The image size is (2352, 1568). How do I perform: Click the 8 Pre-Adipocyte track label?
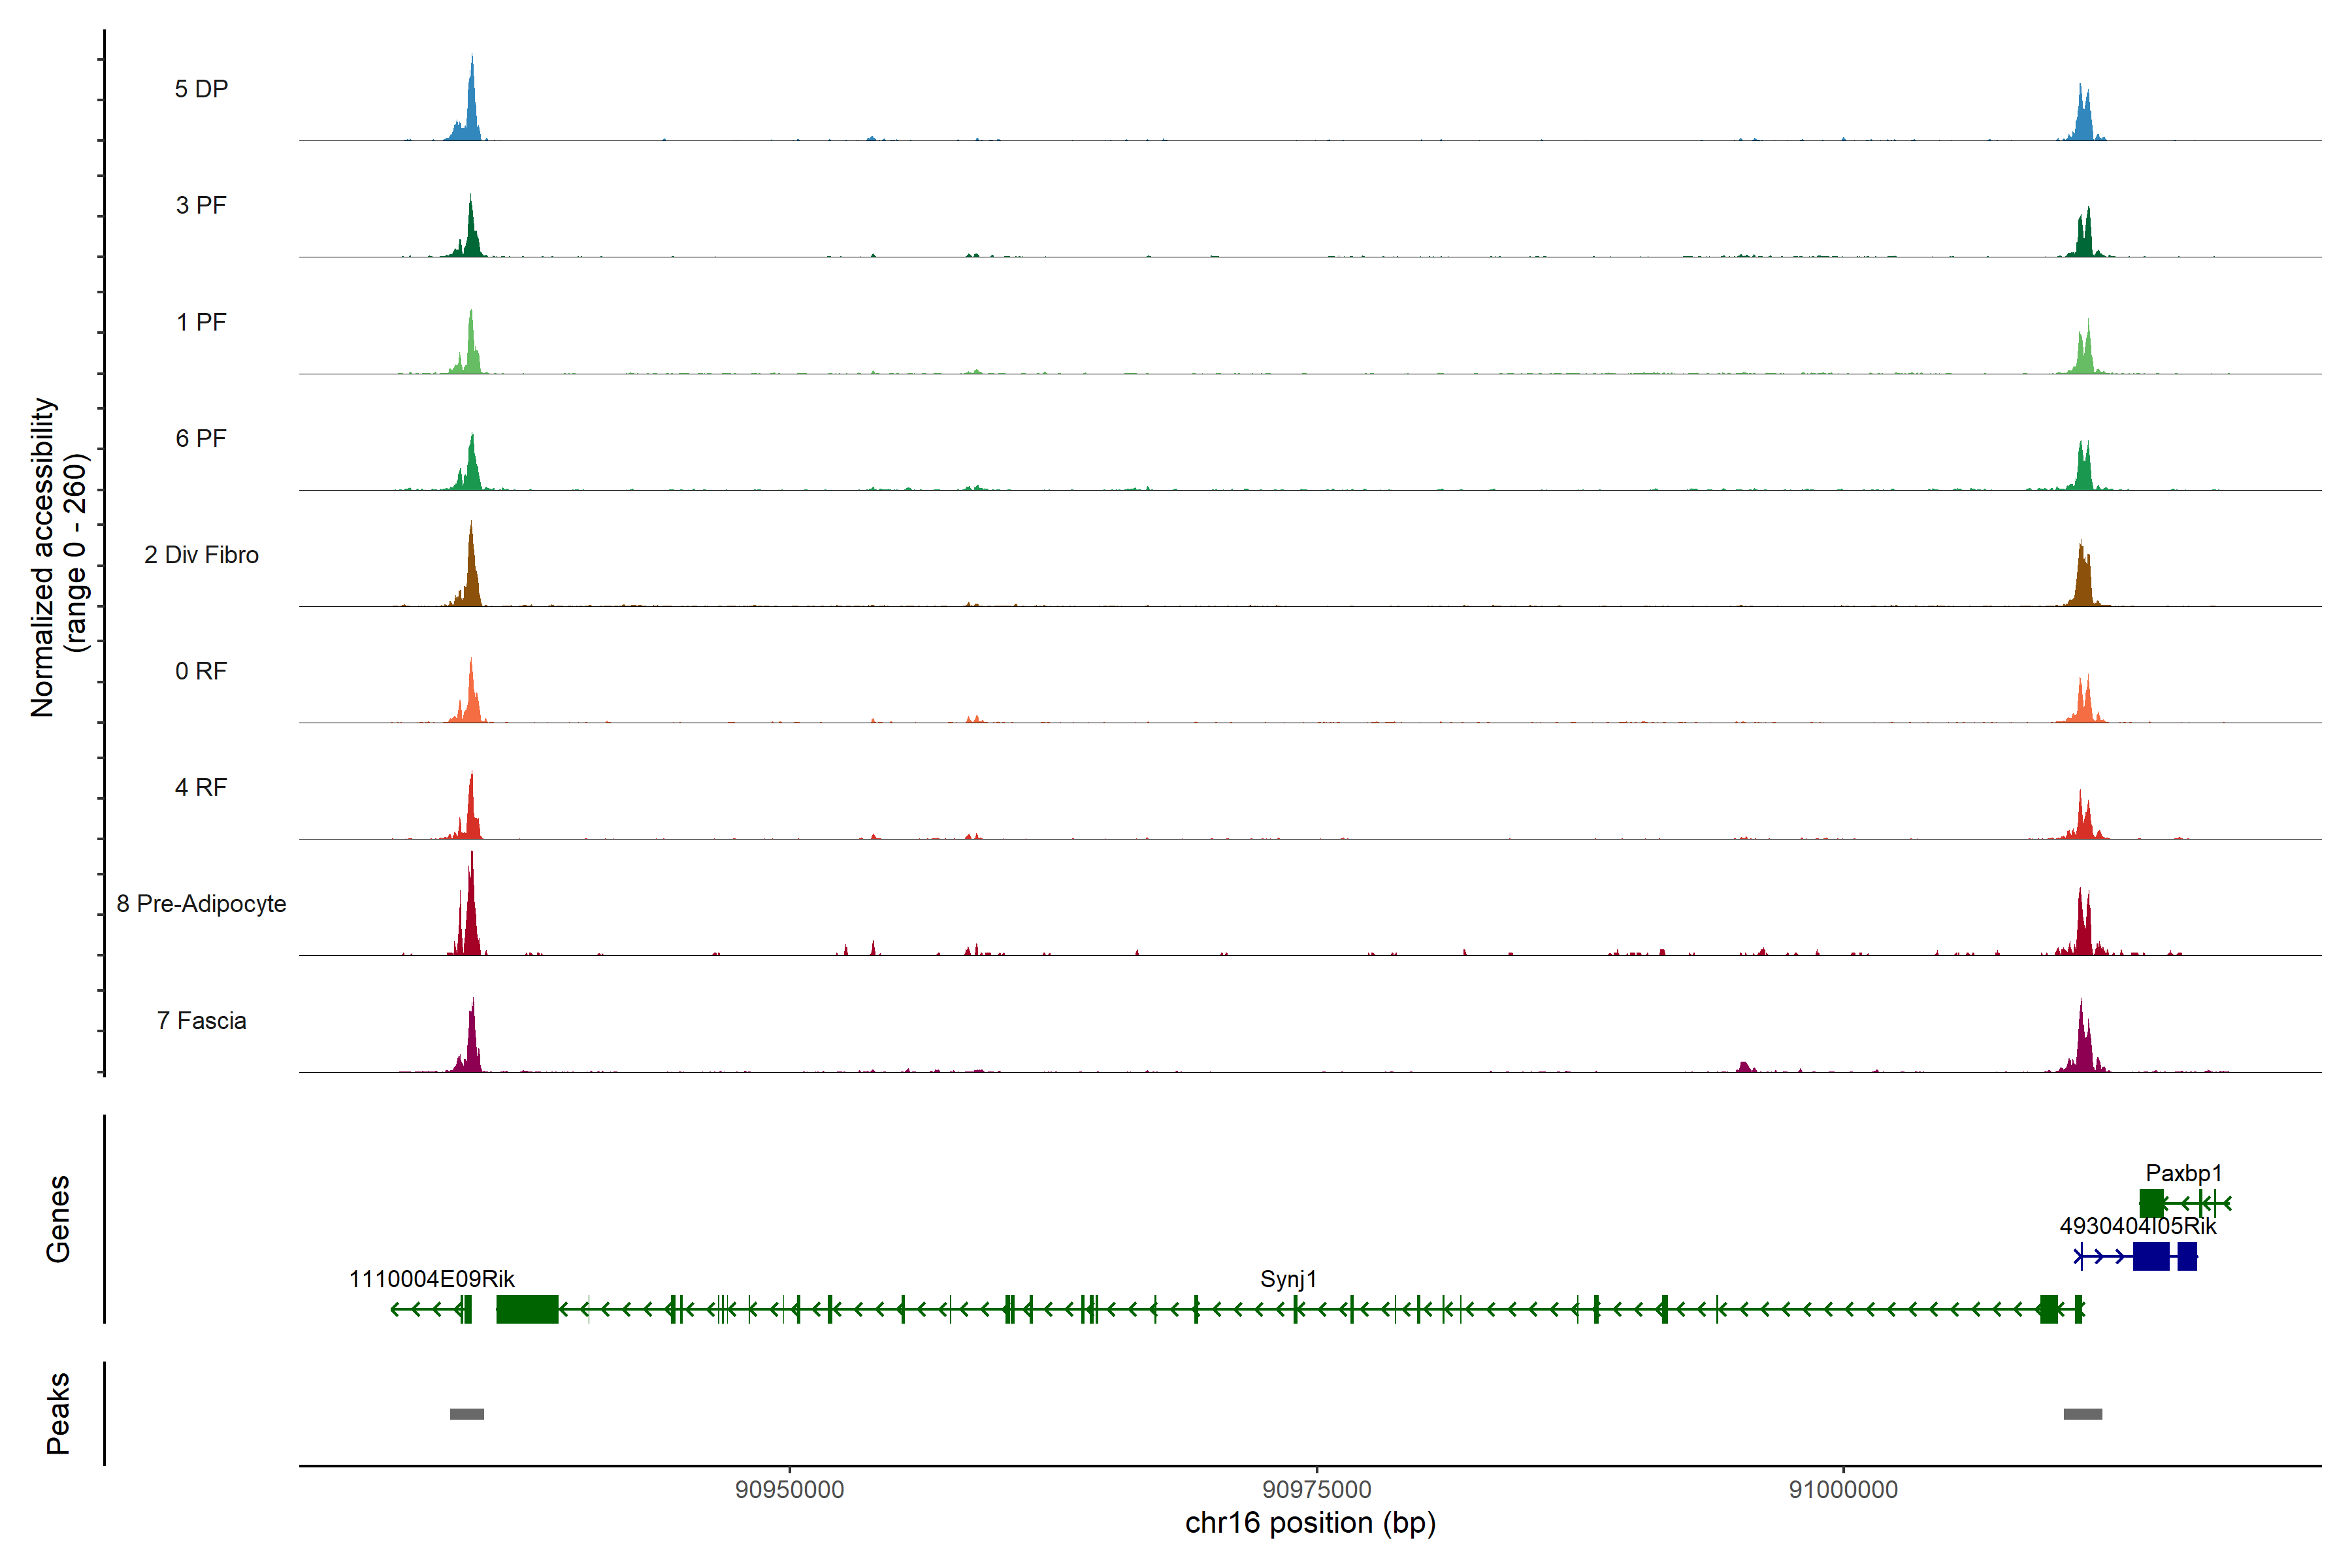(x=201, y=904)
